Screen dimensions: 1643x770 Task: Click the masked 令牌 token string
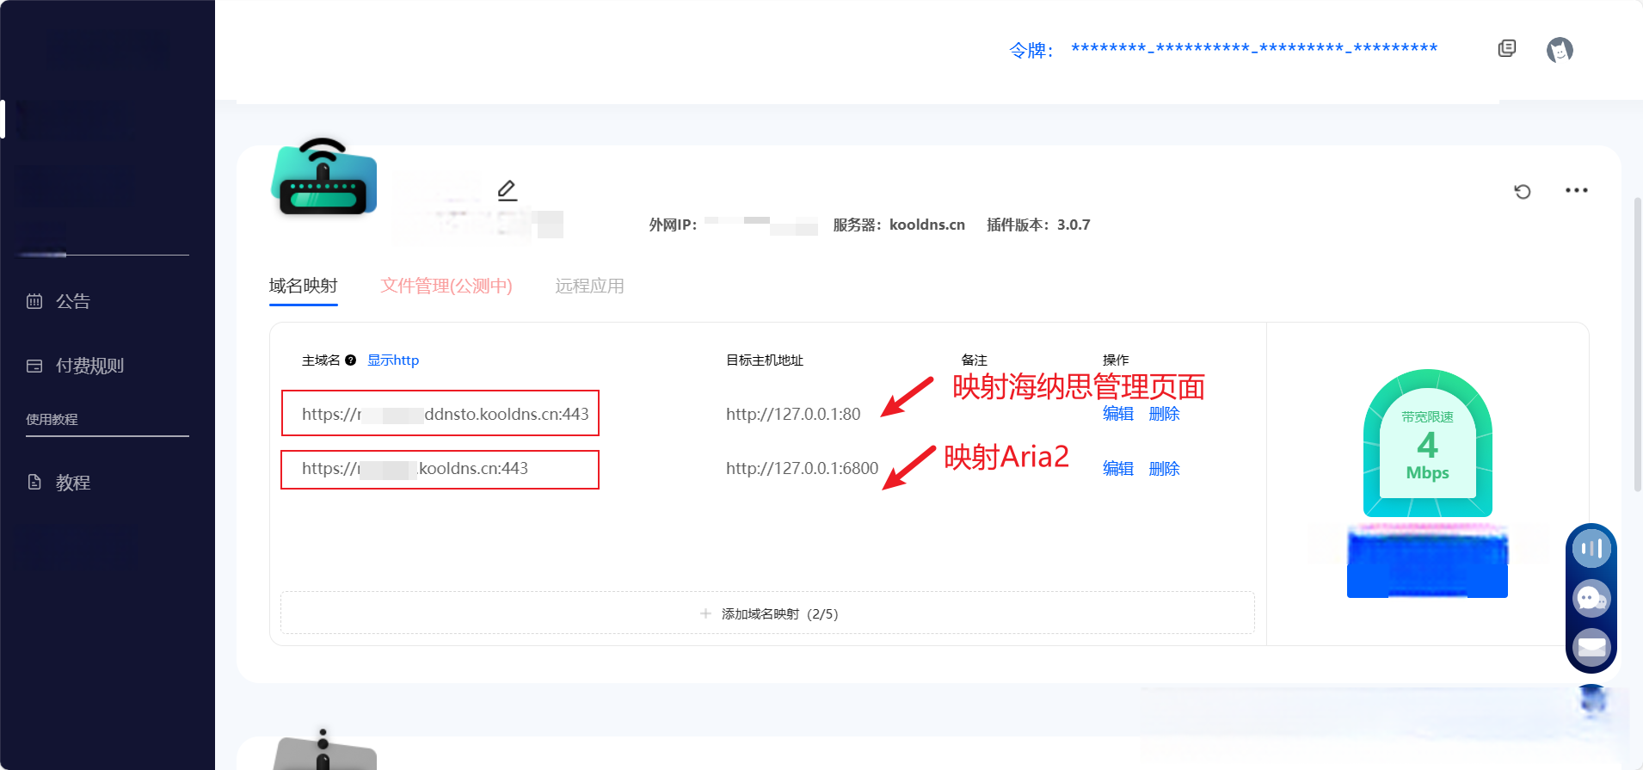1254,48
